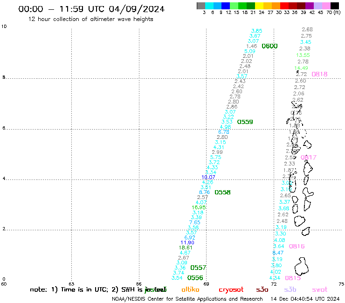Click the yellow swatch in the wave height legend
Screen dimensions: 345x303
259,6
